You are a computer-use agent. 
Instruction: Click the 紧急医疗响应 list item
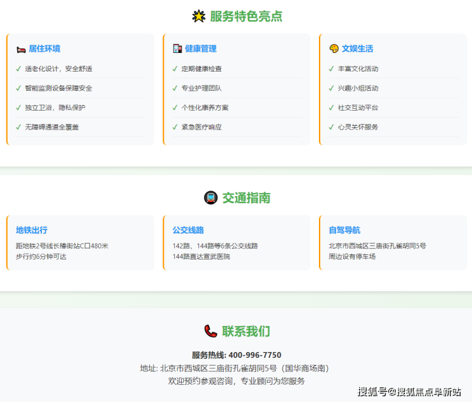coord(201,127)
